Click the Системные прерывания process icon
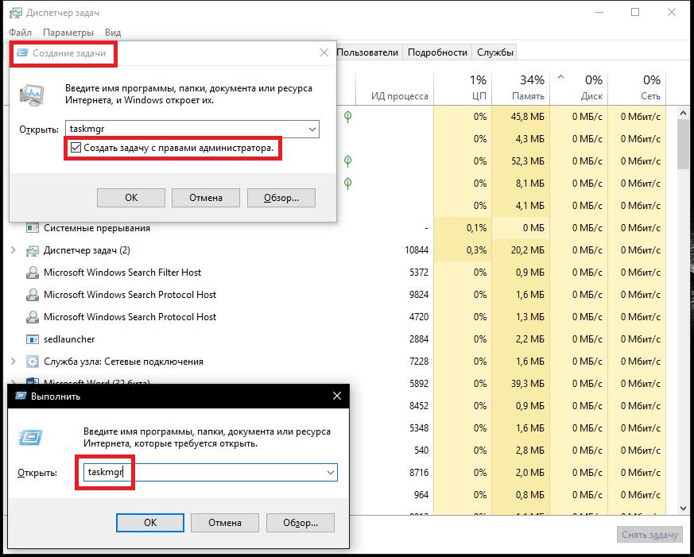Image resolution: width=694 pixels, height=557 pixels. pos(32,228)
